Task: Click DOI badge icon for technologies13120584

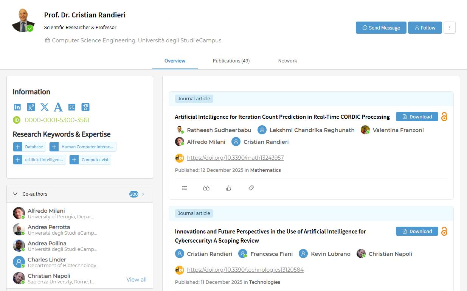Action: pyautogui.click(x=180, y=270)
